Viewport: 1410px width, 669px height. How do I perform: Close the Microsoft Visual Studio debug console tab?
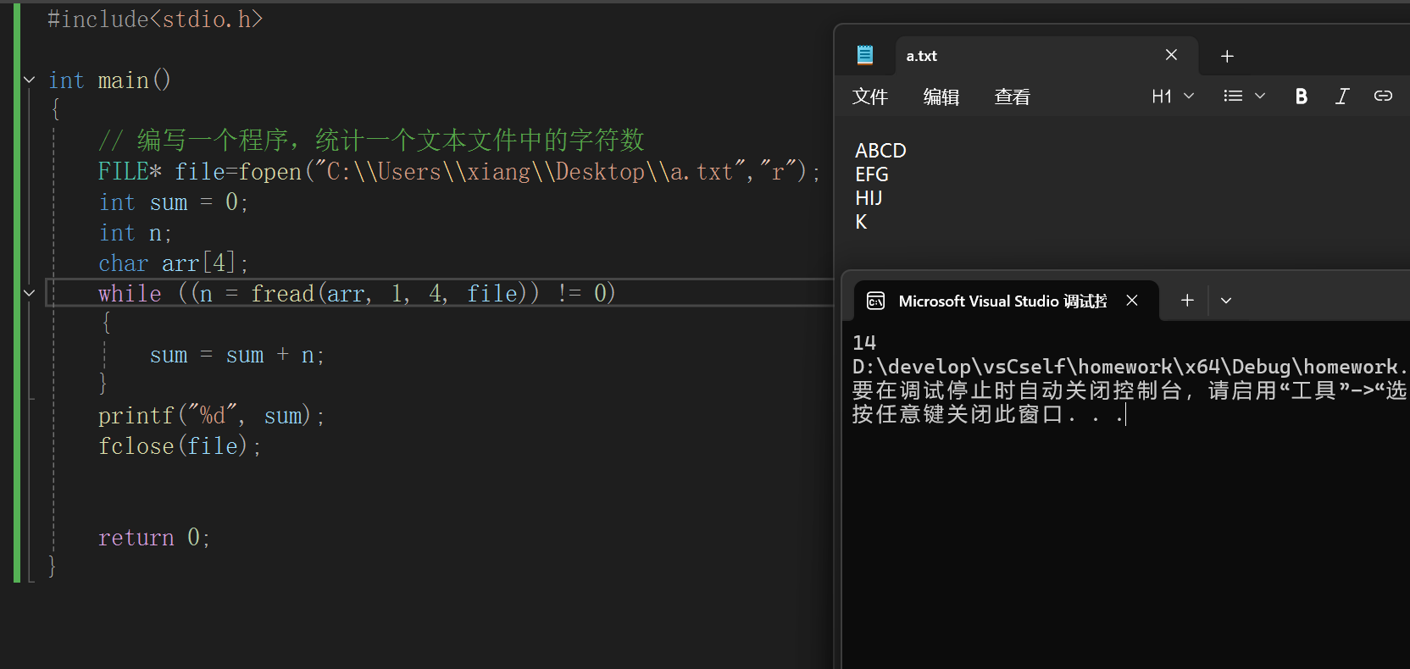pos(1132,301)
